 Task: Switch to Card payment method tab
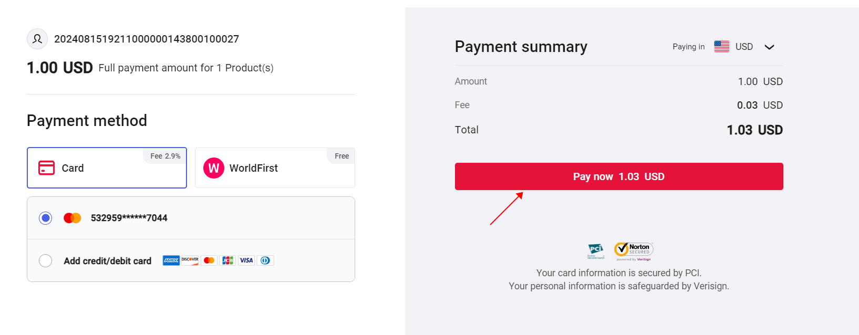[107, 168]
